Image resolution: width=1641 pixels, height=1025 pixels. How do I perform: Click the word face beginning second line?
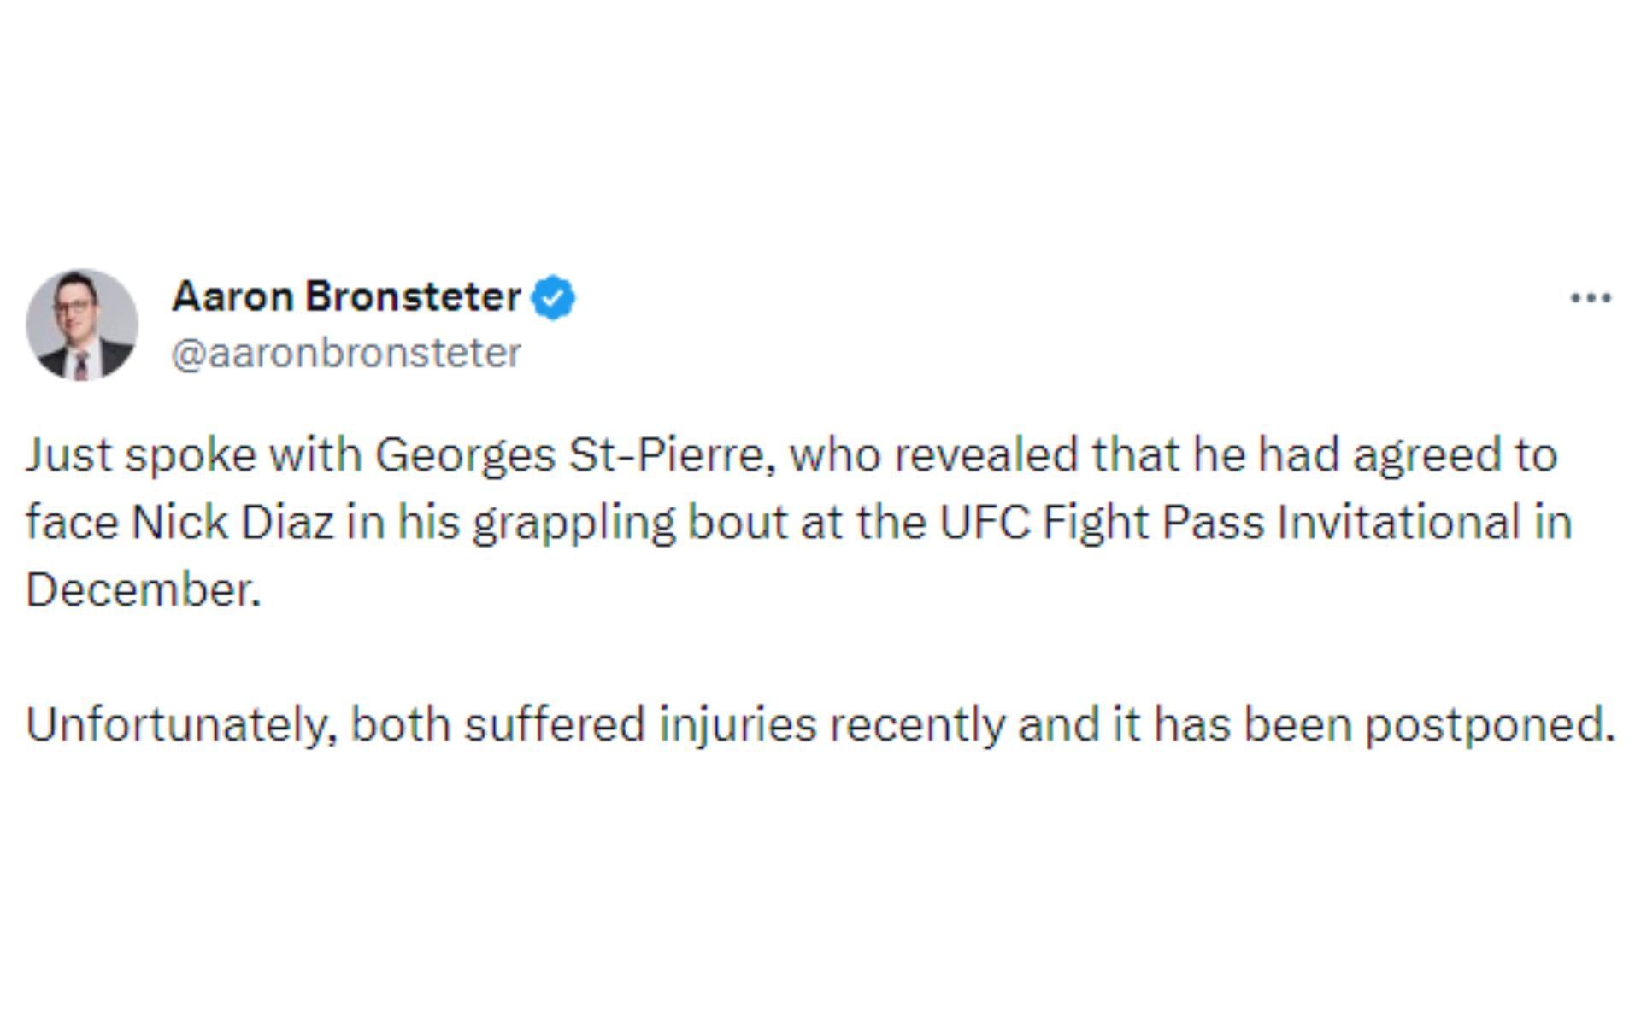coord(72,522)
